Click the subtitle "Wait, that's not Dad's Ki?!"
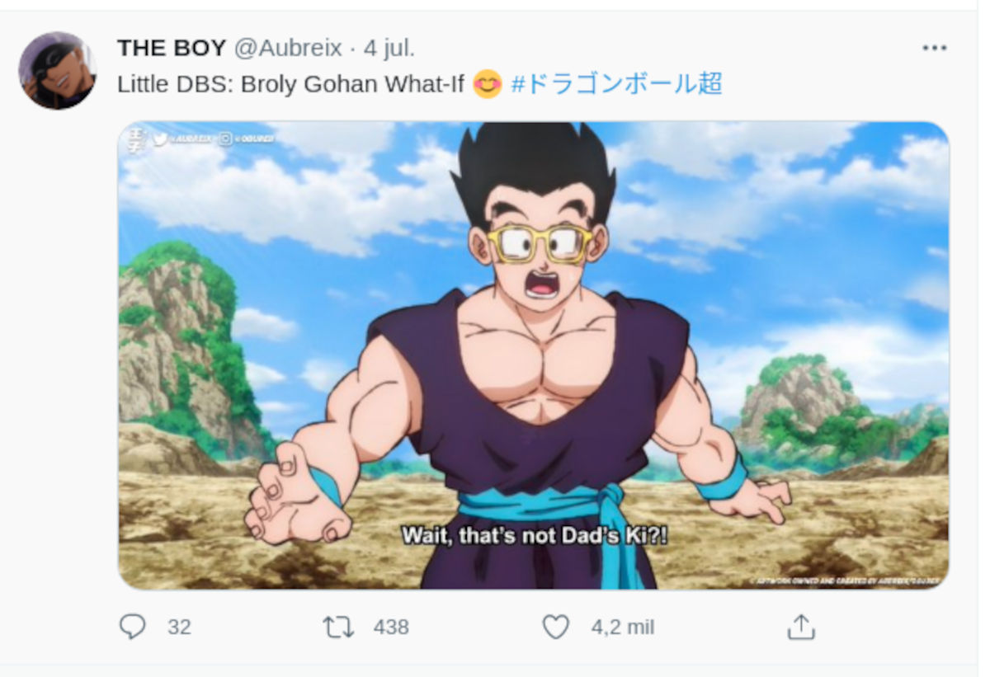This screenshot has height=677, width=990. pos(535,536)
